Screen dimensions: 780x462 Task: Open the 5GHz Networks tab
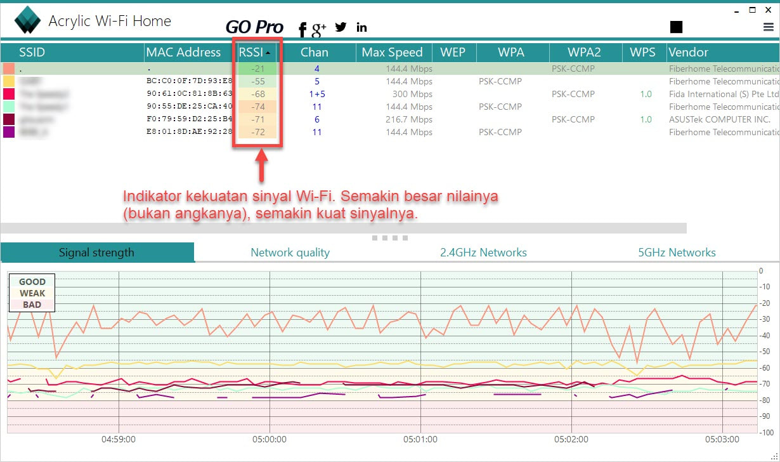677,252
